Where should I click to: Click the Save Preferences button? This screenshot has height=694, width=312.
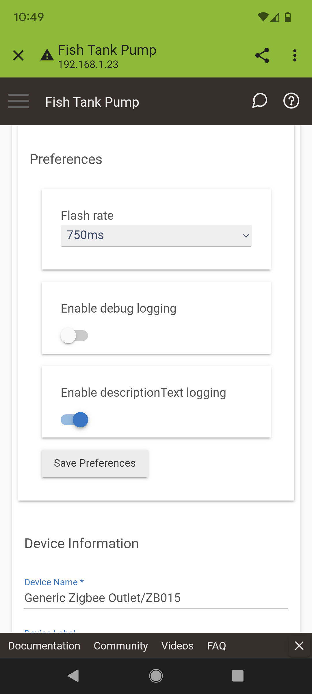(x=95, y=463)
